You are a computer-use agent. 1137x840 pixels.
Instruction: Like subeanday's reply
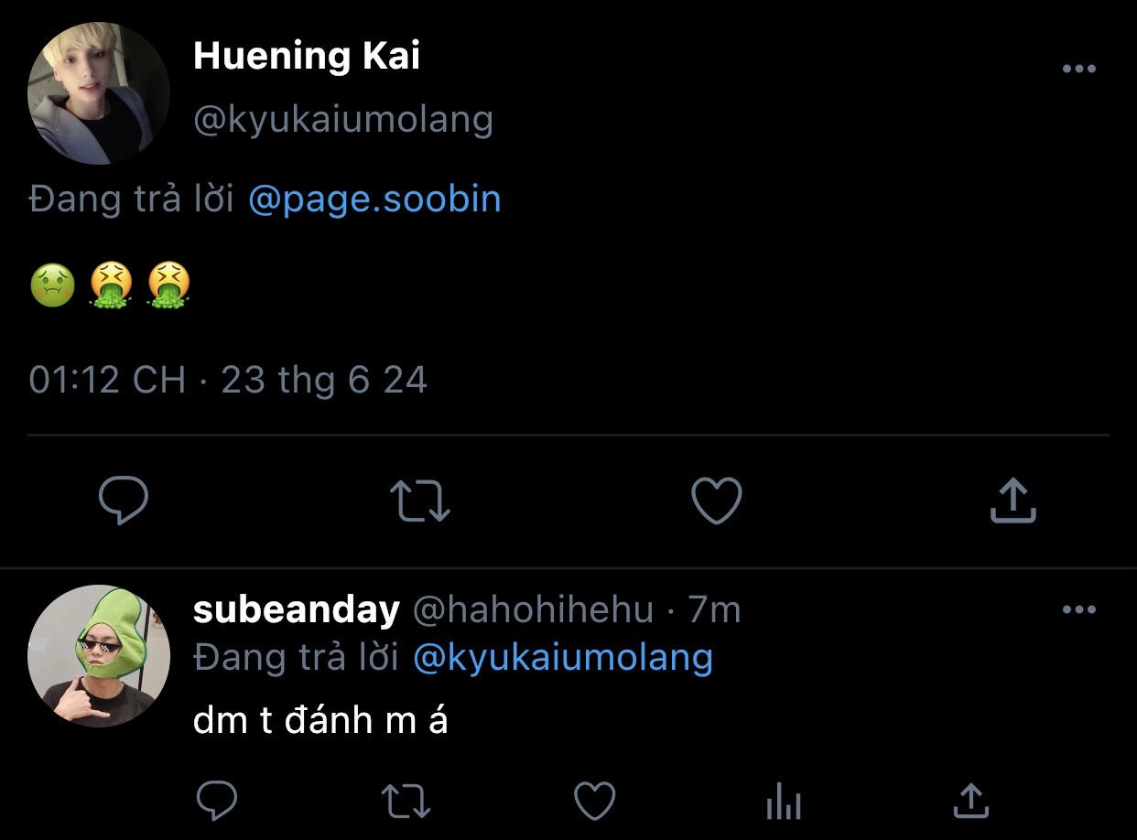point(594,802)
